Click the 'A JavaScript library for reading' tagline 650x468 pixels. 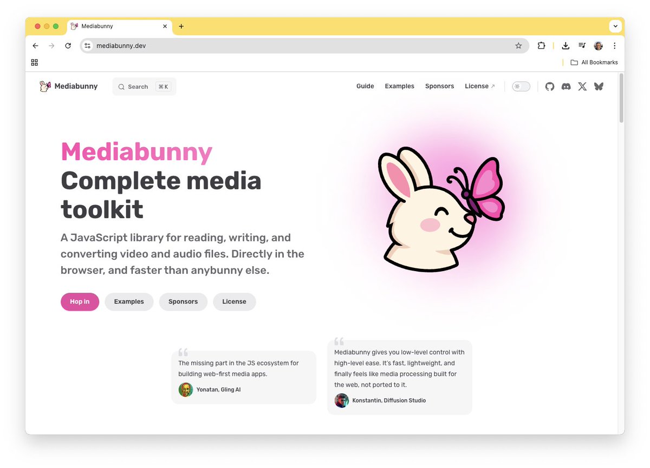click(x=183, y=254)
